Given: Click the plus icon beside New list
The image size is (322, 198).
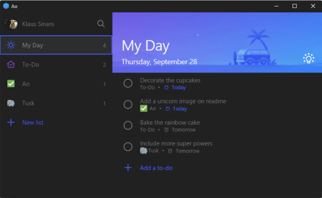Looking at the screenshot, I should tap(11, 122).
